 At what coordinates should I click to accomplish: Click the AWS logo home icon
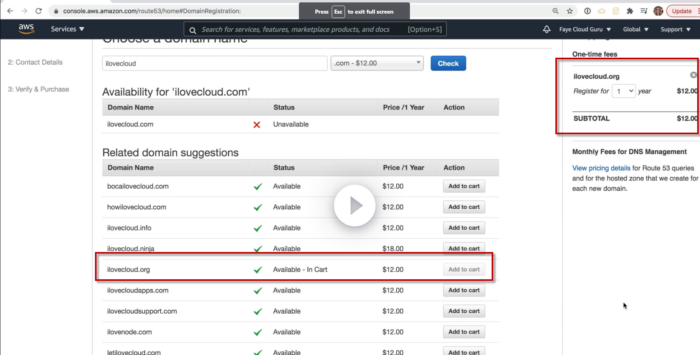click(x=26, y=29)
